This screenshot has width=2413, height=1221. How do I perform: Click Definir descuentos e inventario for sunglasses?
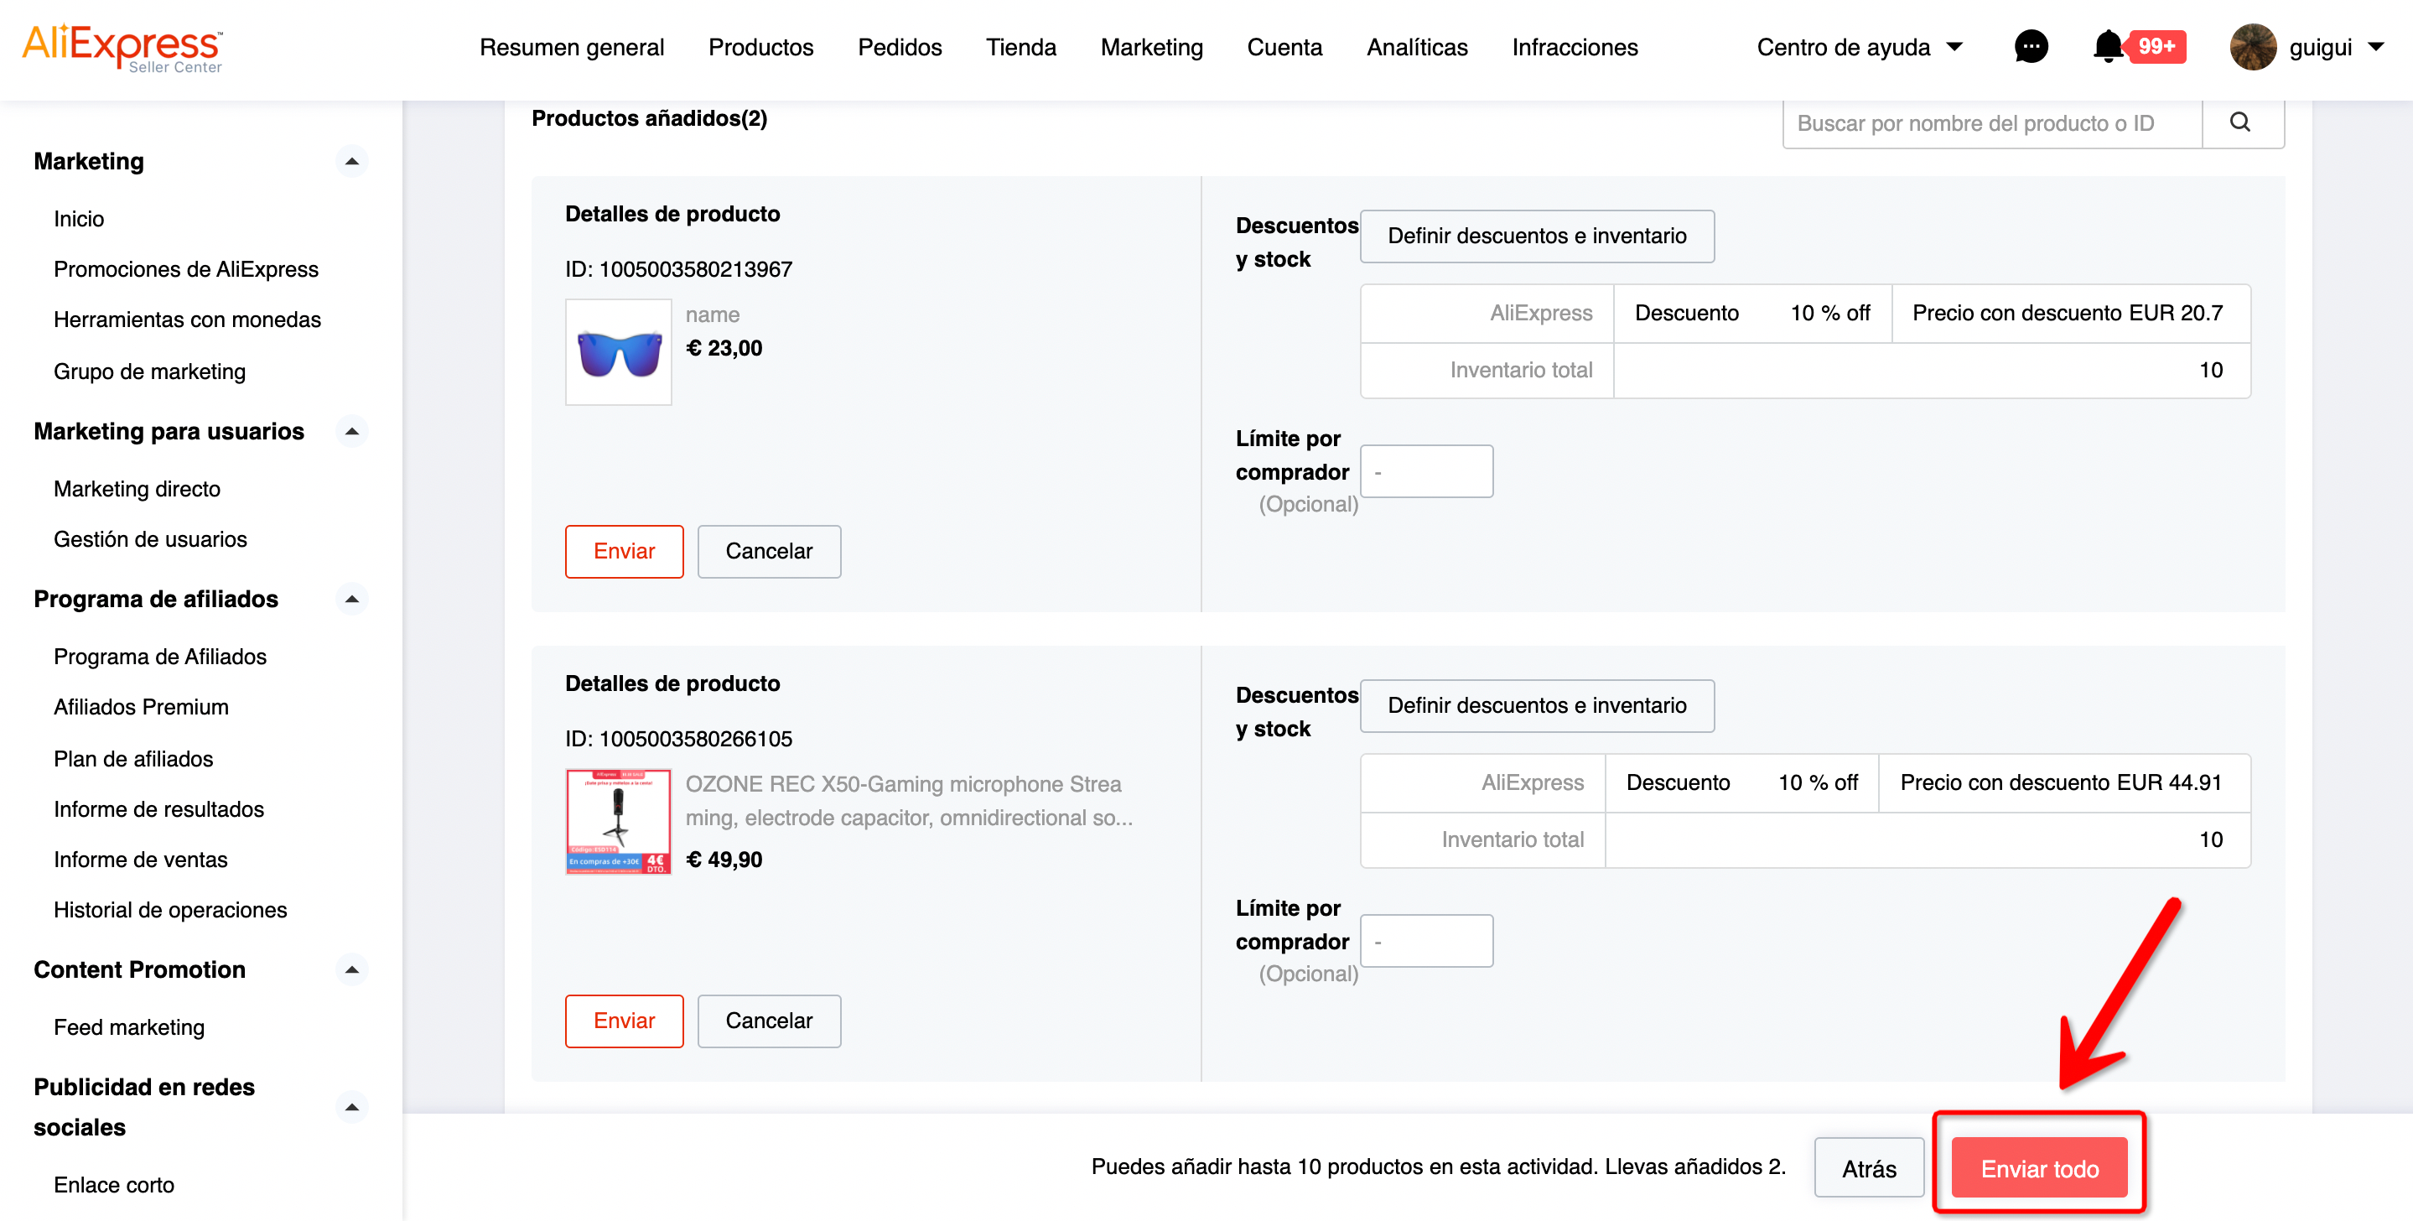click(x=1536, y=236)
